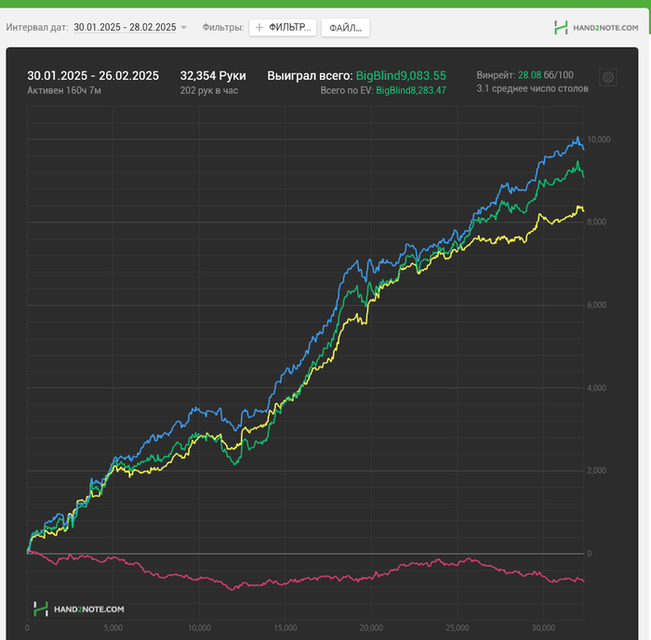Click the 2,000 y-axis label
Screen dimensions: 651x640
point(597,470)
